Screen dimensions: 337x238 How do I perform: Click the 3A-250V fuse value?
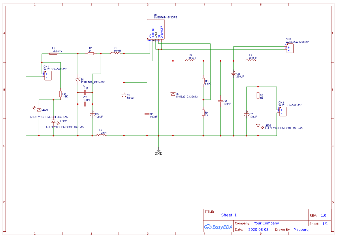coord(57,51)
